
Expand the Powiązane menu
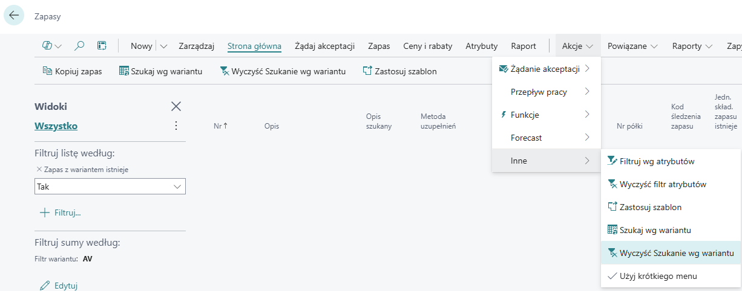632,46
